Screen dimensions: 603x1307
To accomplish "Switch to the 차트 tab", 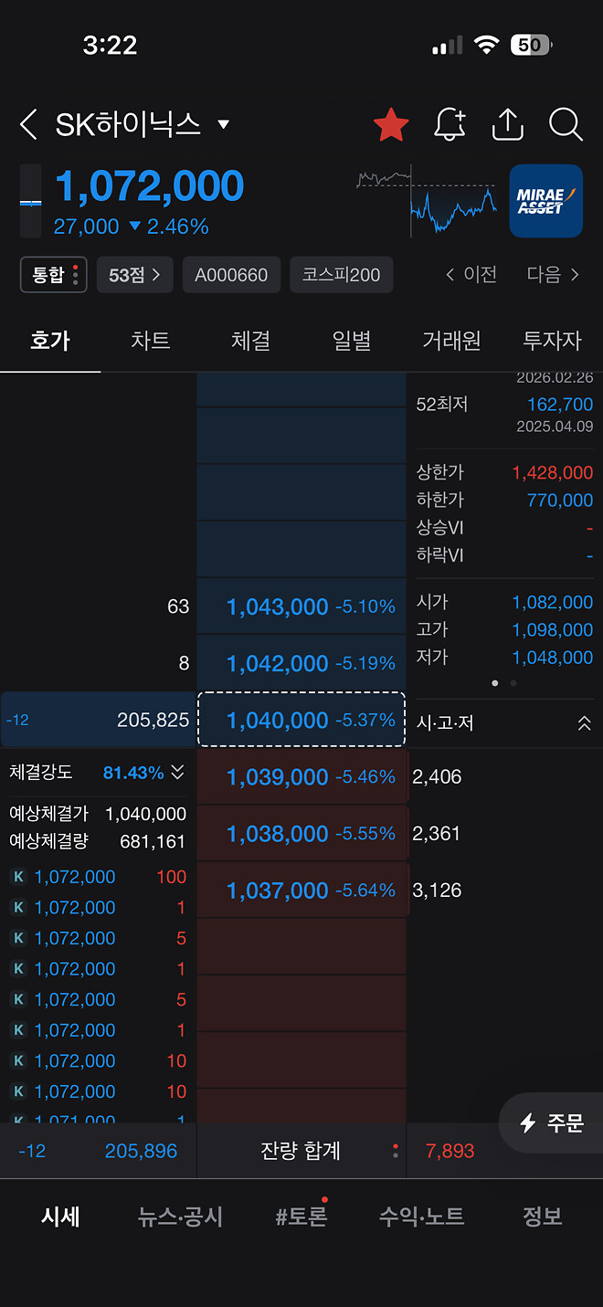I will [151, 341].
